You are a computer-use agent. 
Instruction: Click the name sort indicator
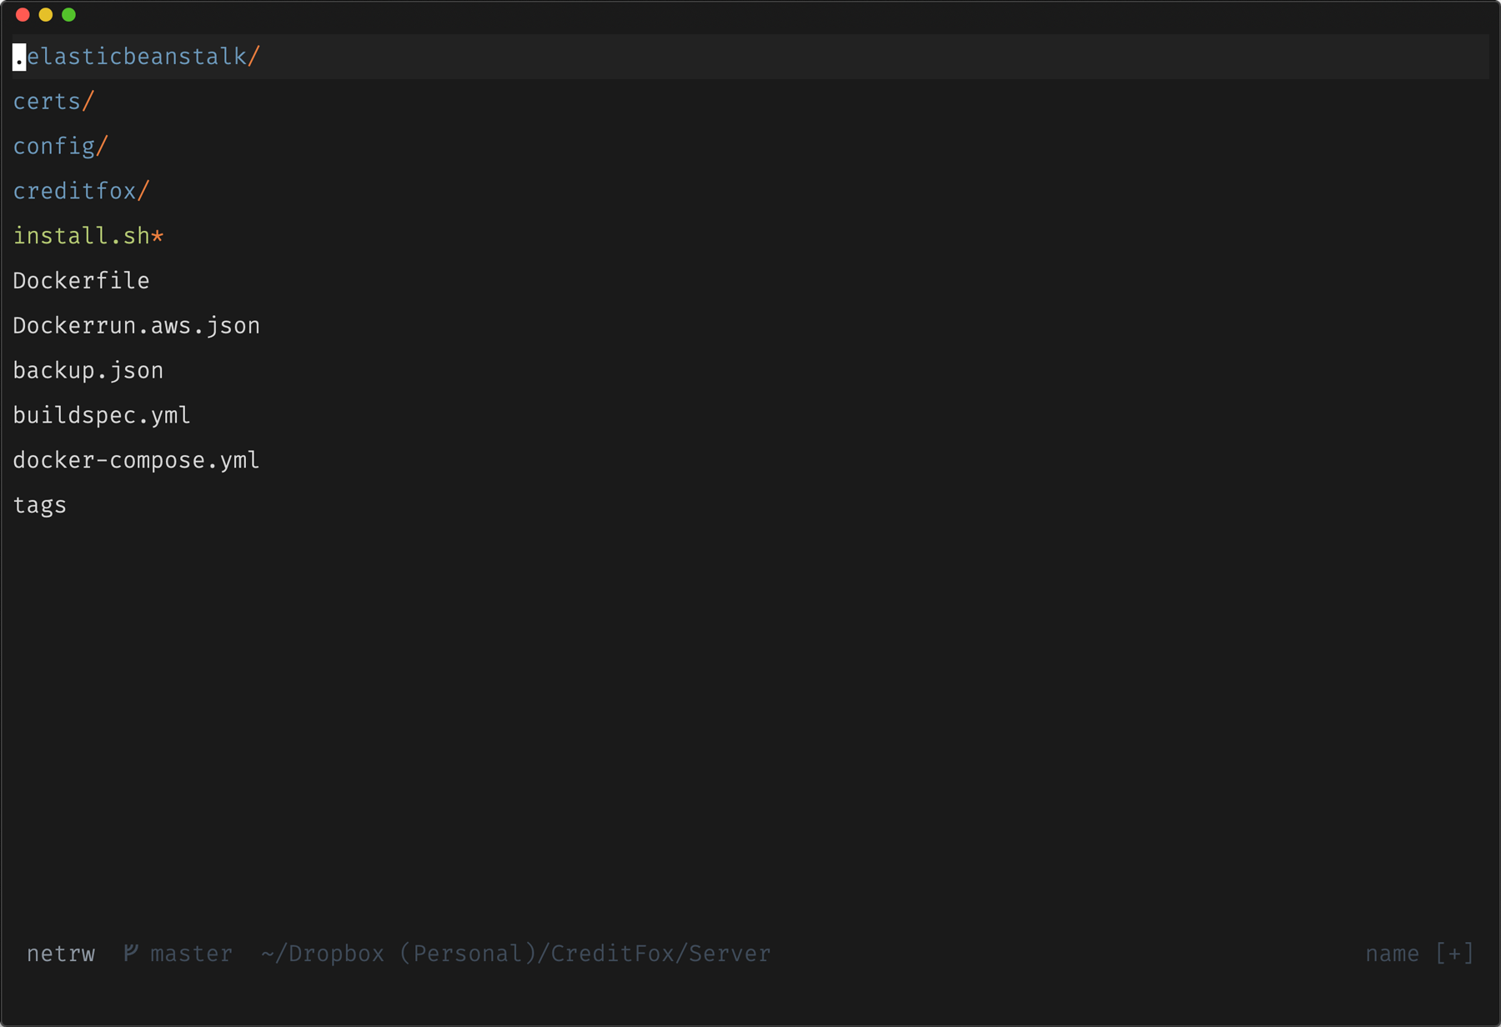click(1392, 954)
